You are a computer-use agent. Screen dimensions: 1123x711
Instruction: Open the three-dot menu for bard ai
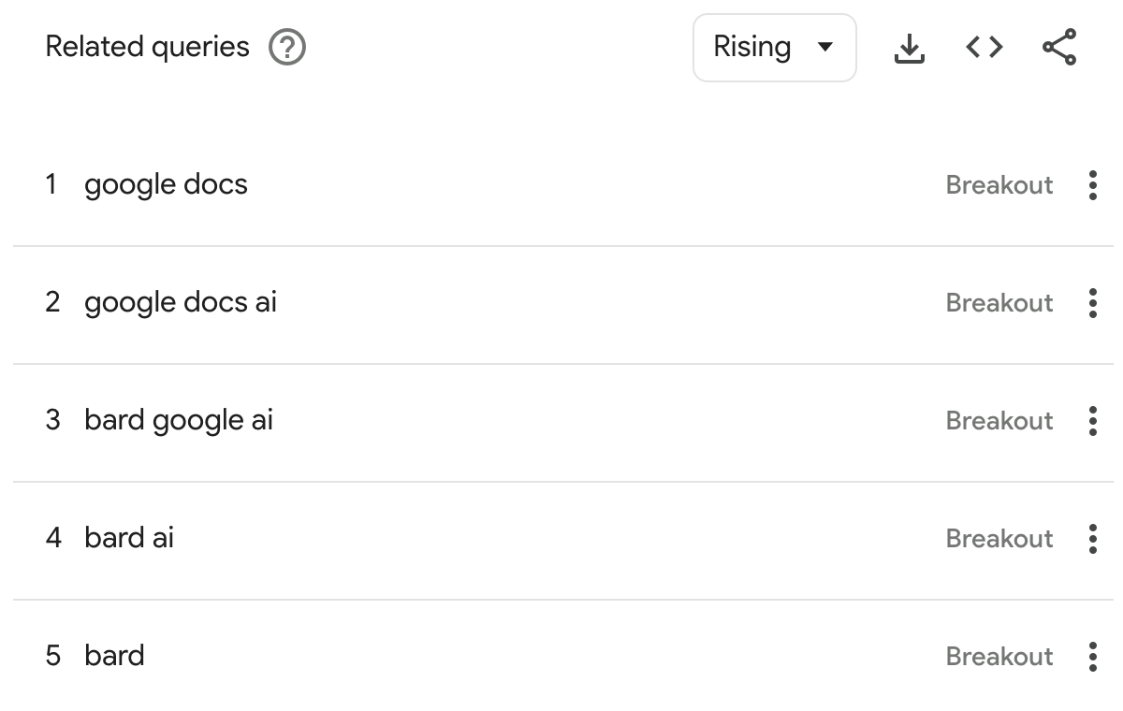pyautogui.click(x=1092, y=538)
